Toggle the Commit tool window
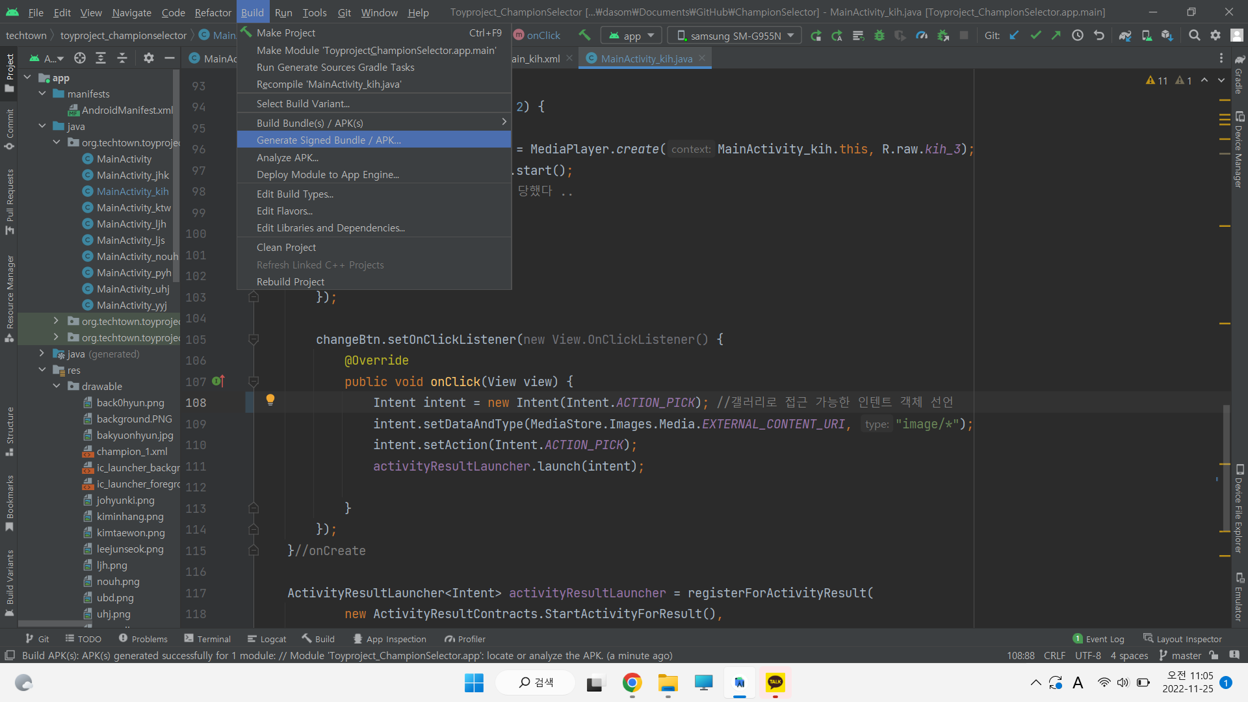Viewport: 1248px width, 702px height. 10,129
